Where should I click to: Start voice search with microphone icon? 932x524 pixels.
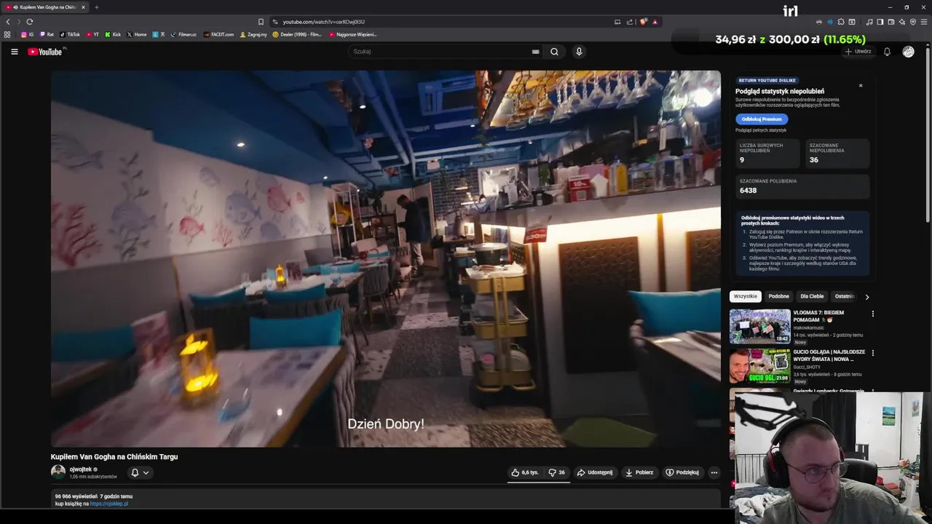click(x=579, y=52)
